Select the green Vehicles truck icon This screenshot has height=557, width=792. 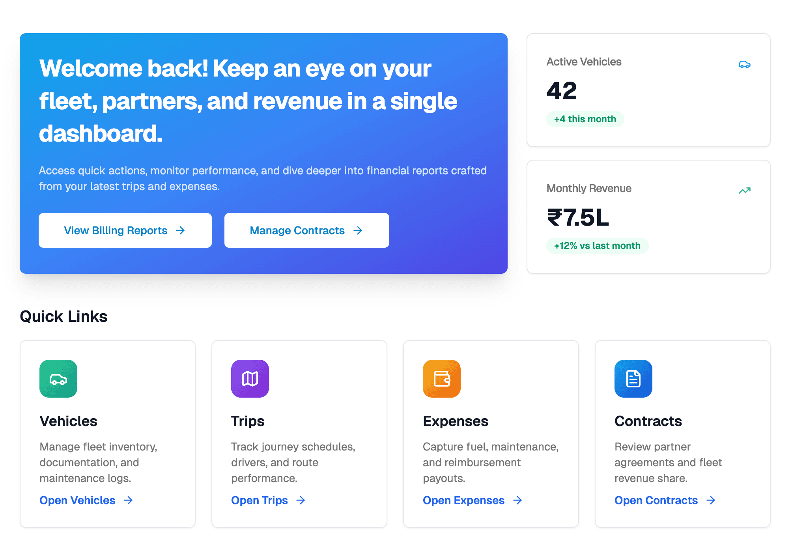click(x=58, y=379)
